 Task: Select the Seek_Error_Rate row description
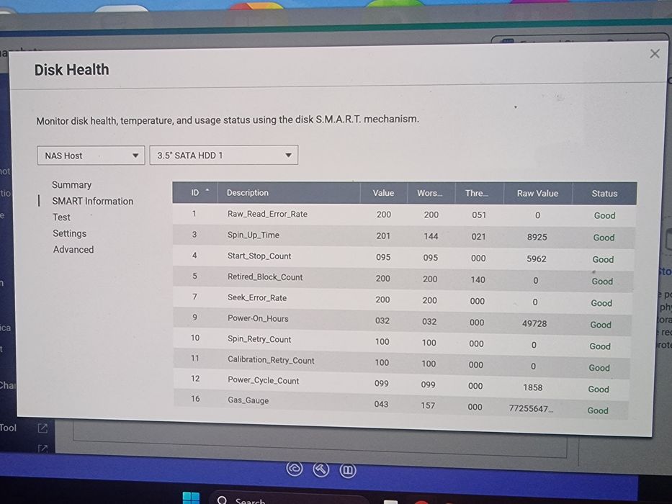[257, 297]
